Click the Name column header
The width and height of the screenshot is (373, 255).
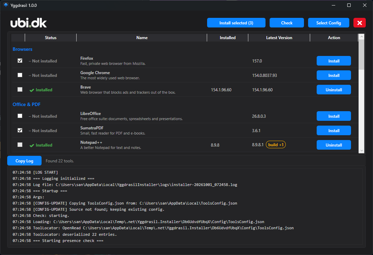tap(142, 37)
